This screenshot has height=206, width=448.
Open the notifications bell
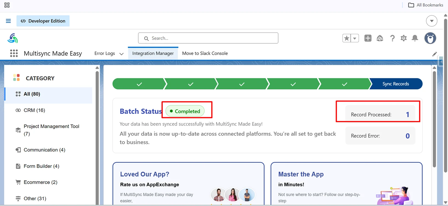click(x=415, y=38)
